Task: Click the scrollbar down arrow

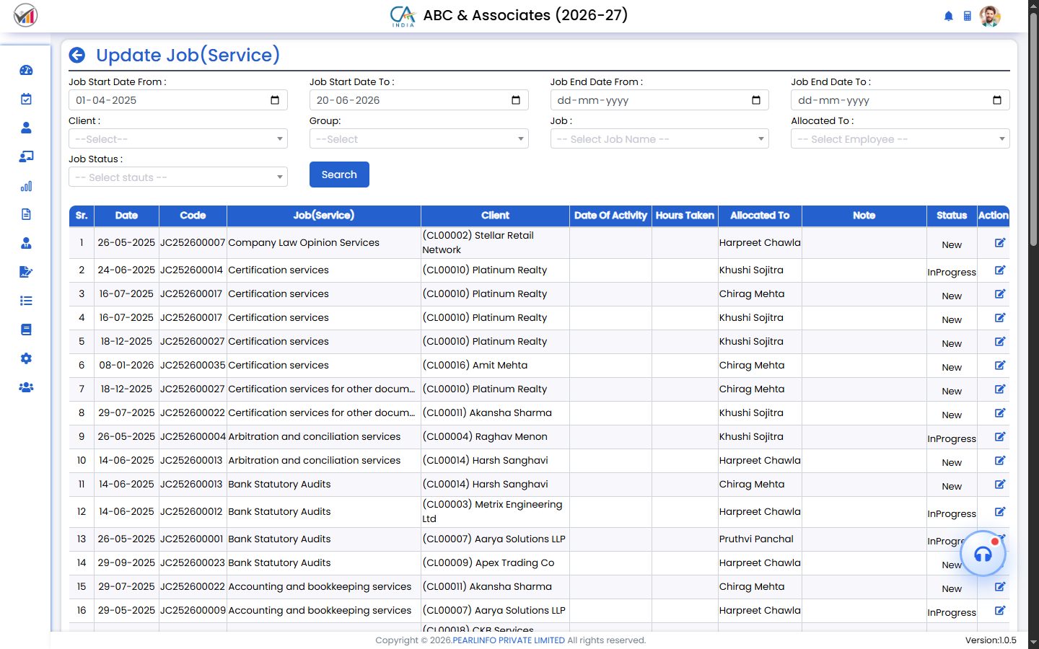Action: pyautogui.click(x=1033, y=642)
